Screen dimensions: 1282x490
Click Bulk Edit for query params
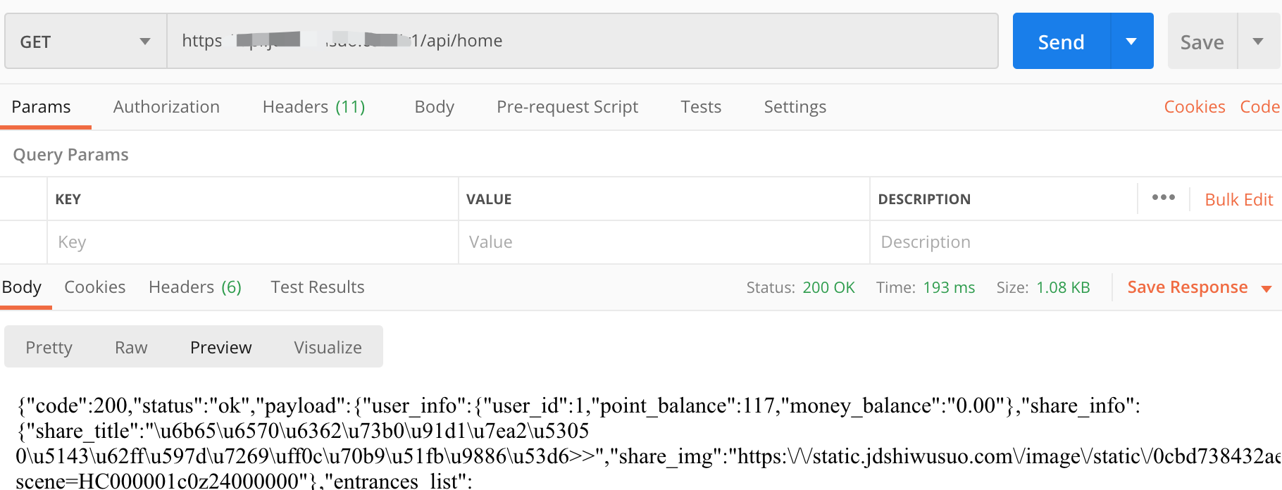click(1238, 200)
